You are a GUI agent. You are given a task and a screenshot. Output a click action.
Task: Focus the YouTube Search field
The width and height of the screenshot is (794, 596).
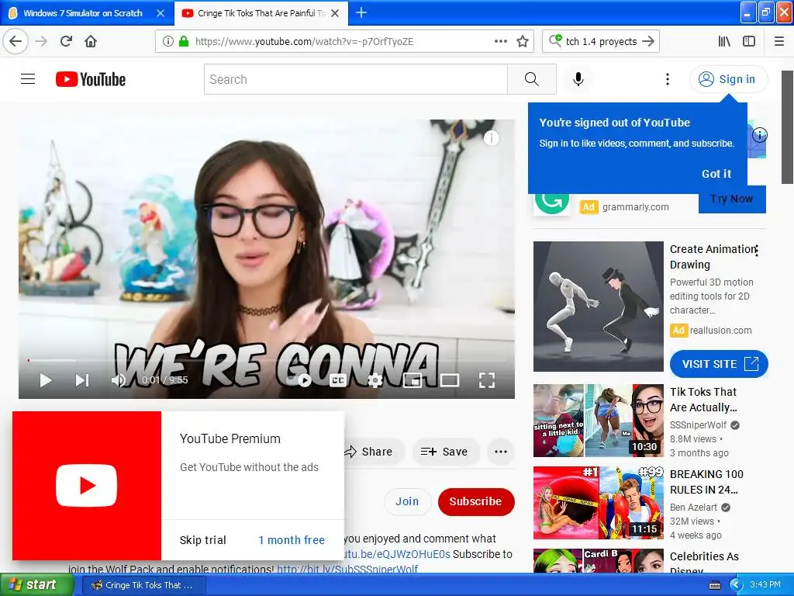click(355, 79)
